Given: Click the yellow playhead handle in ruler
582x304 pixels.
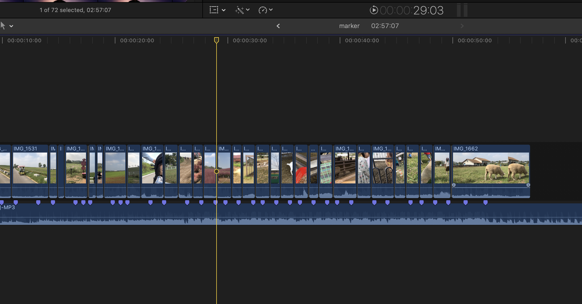Looking at the screenshot, I should [x=216, y=40].
